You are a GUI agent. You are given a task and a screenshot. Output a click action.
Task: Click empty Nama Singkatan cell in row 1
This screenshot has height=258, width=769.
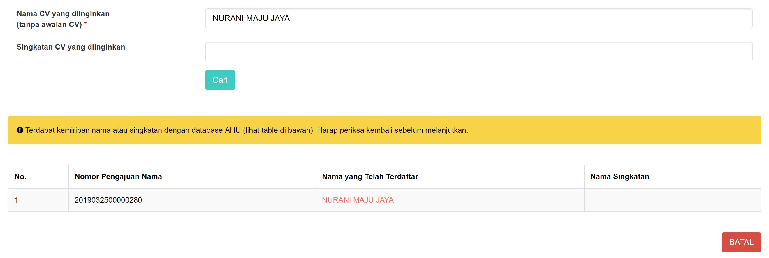(672, 200)
